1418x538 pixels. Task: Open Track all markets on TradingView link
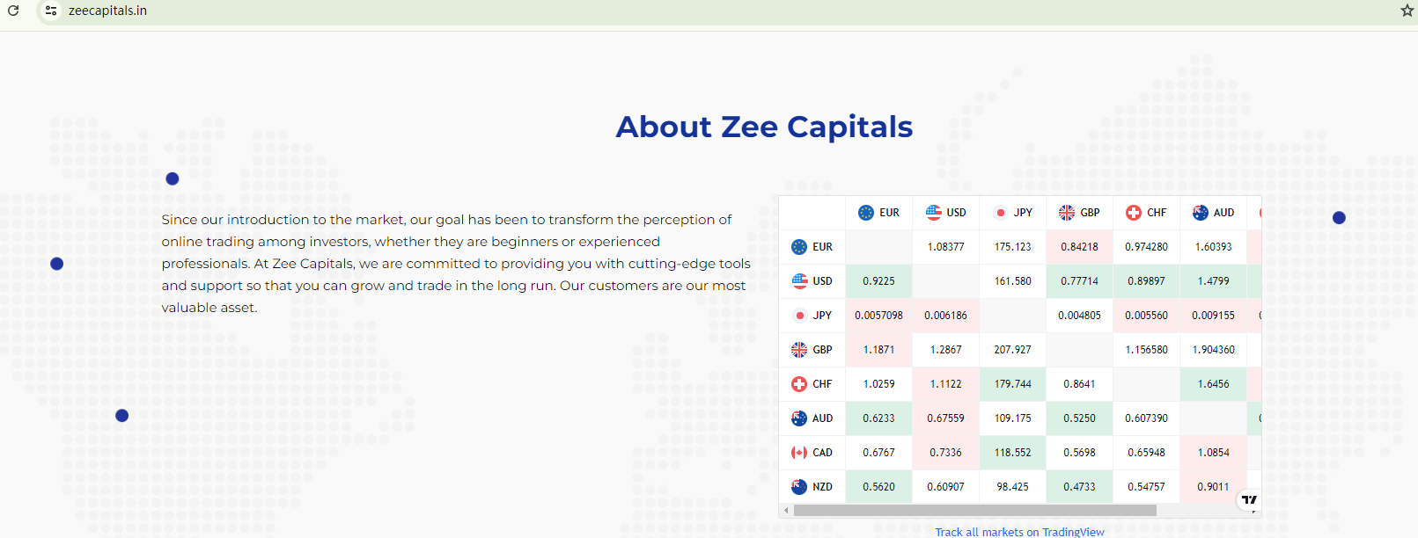pos(1019,532)
